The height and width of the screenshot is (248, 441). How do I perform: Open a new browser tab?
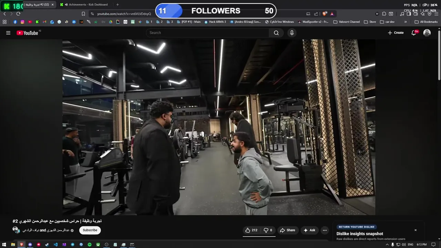pos(117,4)
